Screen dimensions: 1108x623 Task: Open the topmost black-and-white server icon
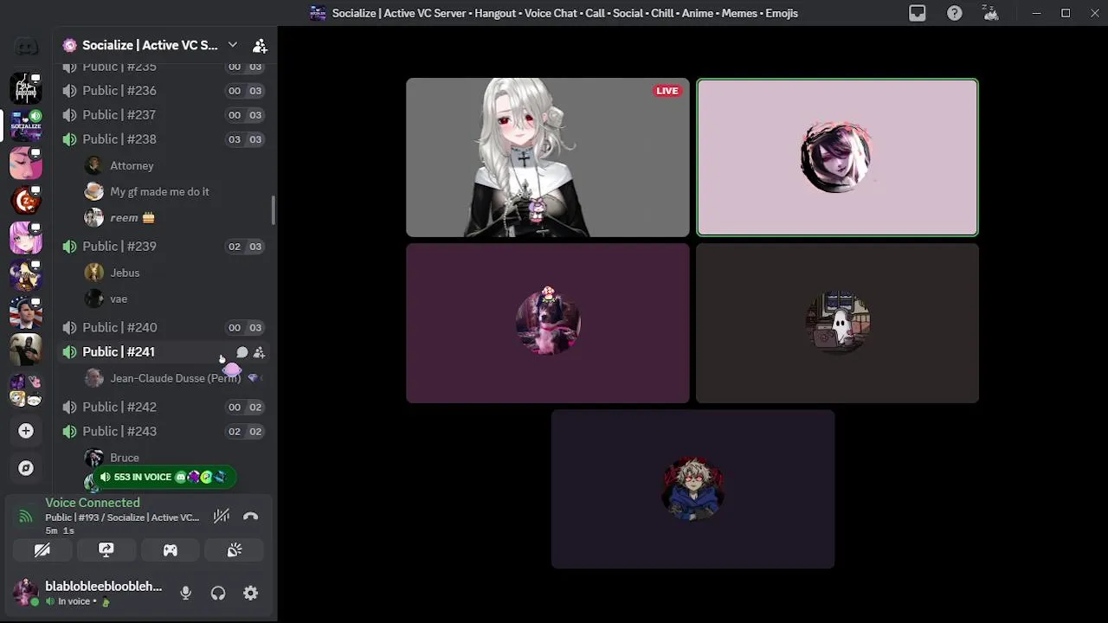tap(26, 88)
